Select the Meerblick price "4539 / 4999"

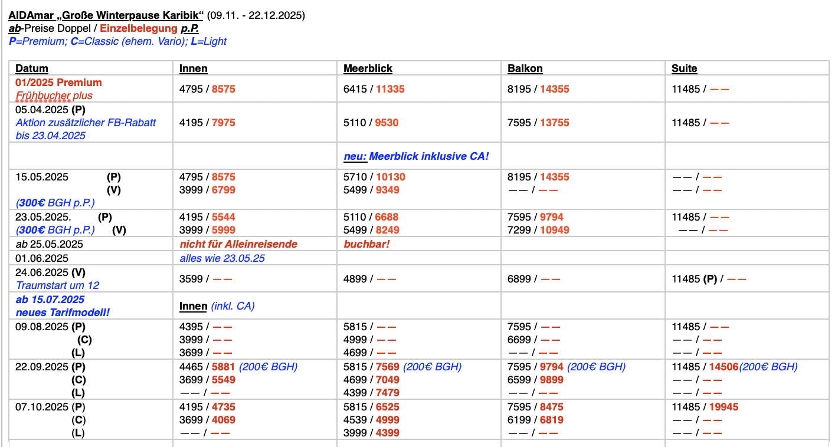tap(371, 420)
